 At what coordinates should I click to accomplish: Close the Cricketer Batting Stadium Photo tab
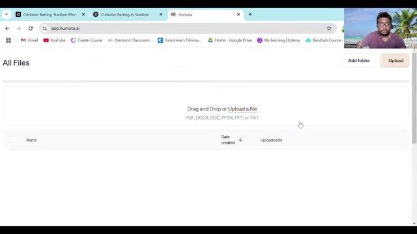click(83, 14)
